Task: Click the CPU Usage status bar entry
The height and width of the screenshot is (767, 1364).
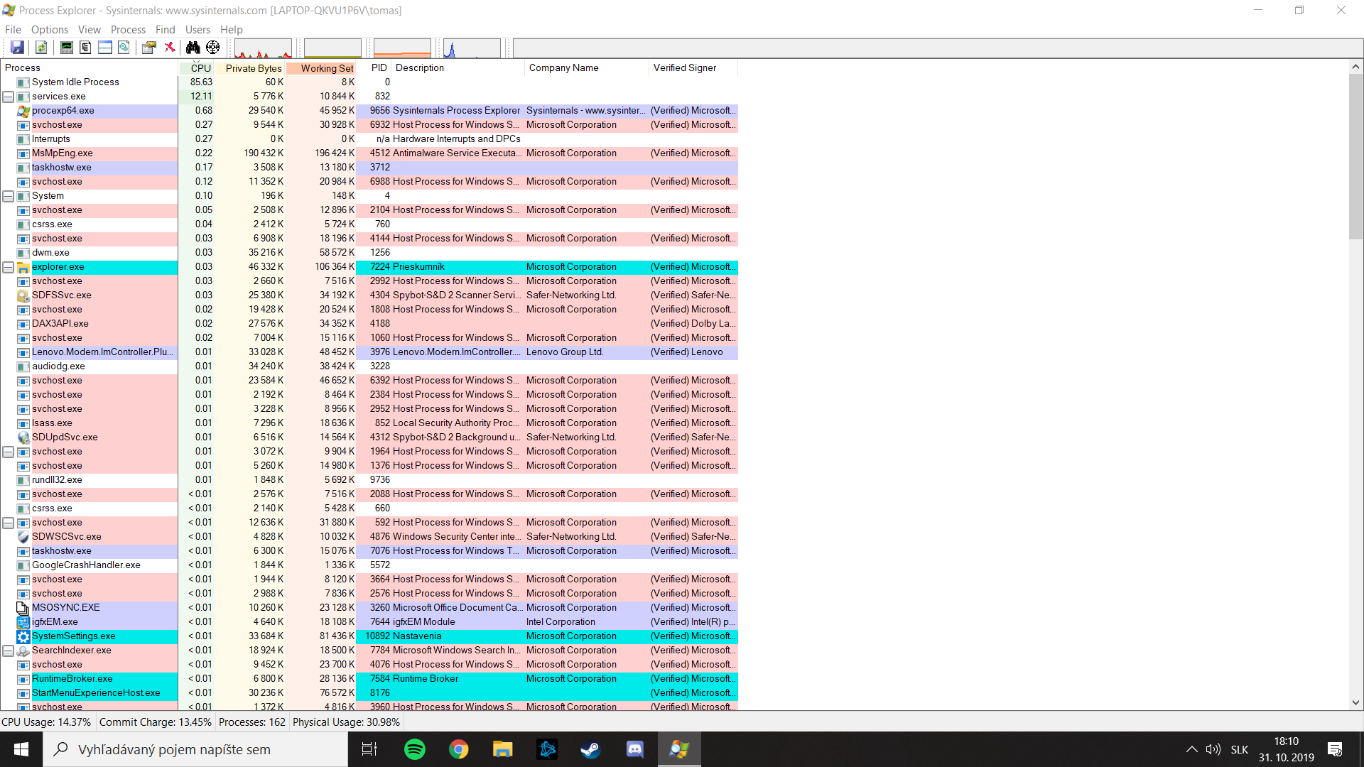Action: pyautogui.click(x=46, y=722)
